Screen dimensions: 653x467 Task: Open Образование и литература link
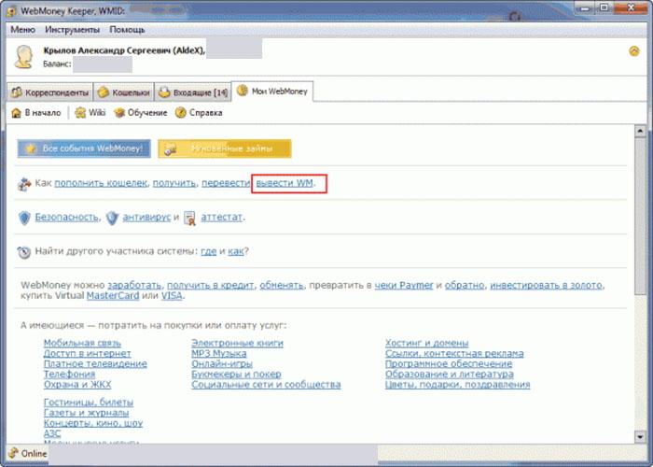(450, 374)
